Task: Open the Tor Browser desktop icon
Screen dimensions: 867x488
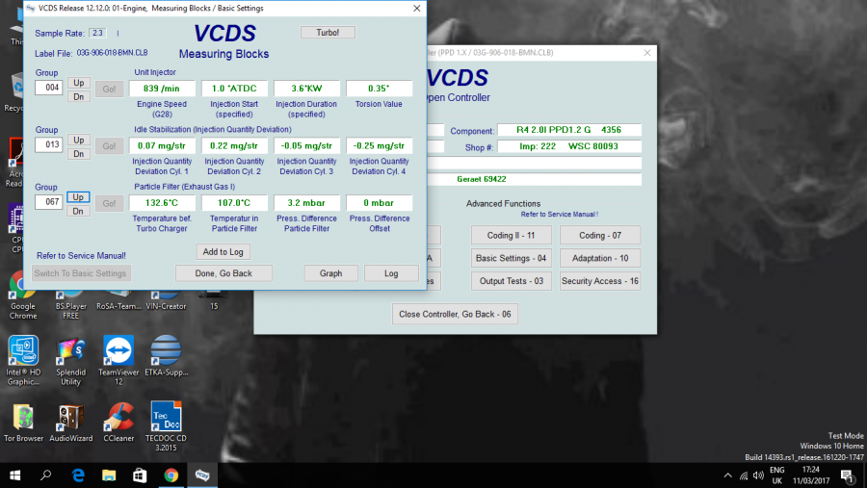Action: tap(23, 419)
